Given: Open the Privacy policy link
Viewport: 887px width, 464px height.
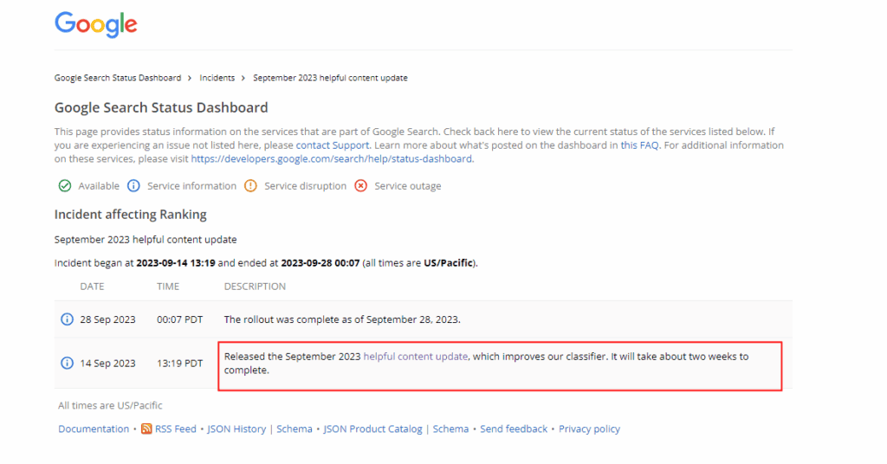Looking at the screenshot, I should coord(589,429).
